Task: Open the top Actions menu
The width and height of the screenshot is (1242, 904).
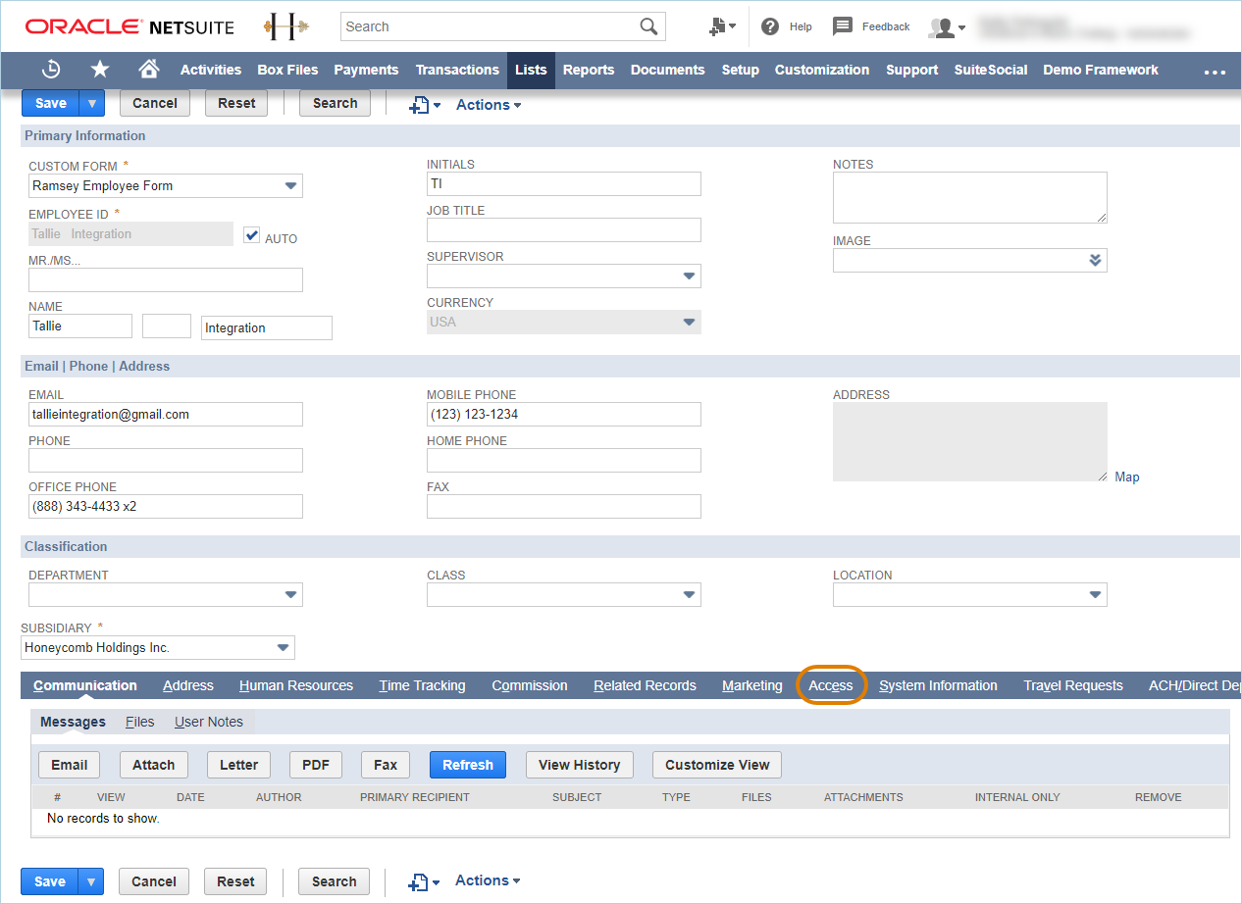Action: coord(489,105)
